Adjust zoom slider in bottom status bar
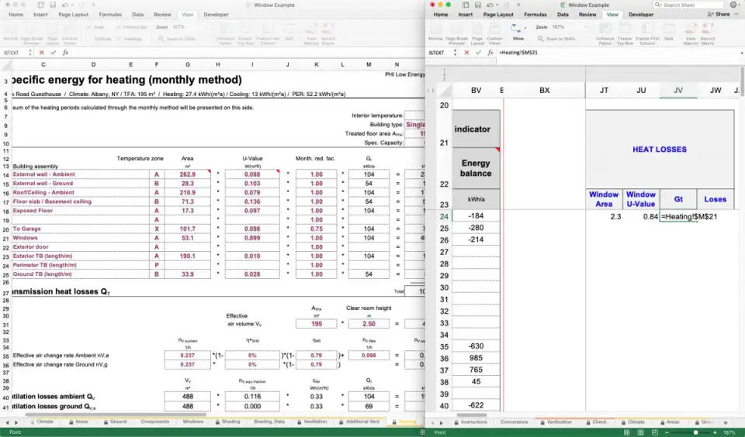This screenshot has height=437, width=745. coord(695,432)
